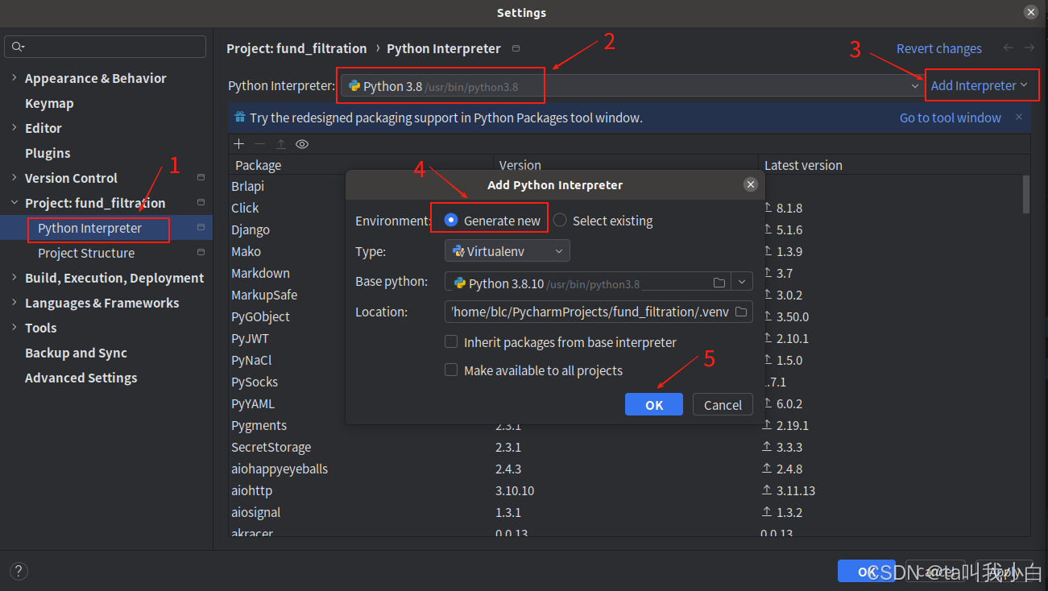This screenshot has height=591, width=1048.
Task: Open Advanced Settings page
Action: 81,378
